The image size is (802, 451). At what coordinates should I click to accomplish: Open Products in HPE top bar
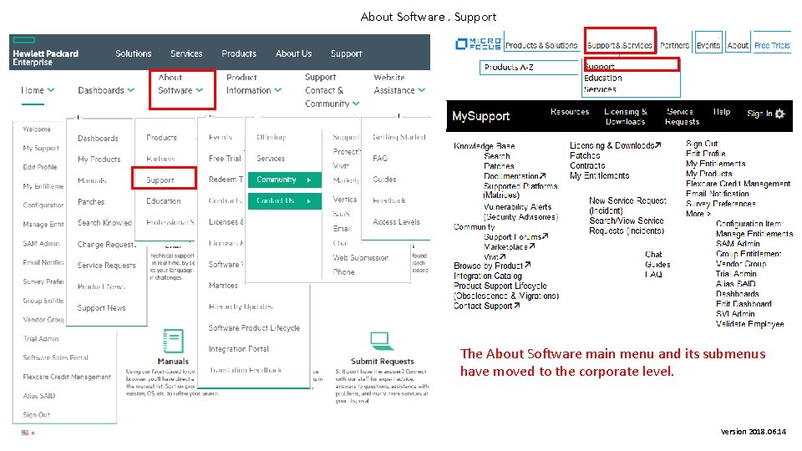(x=239, y=53)
